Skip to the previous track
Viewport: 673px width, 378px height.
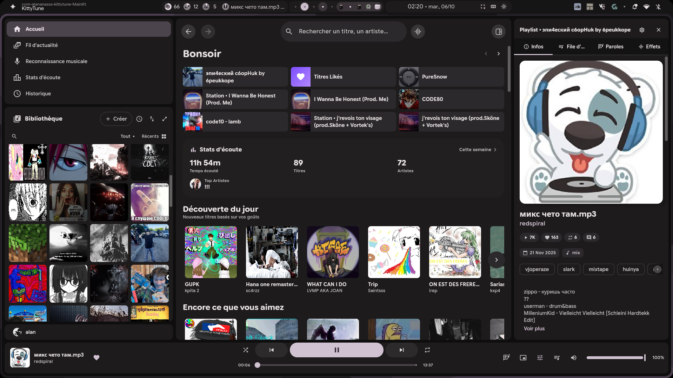(271, 350)
